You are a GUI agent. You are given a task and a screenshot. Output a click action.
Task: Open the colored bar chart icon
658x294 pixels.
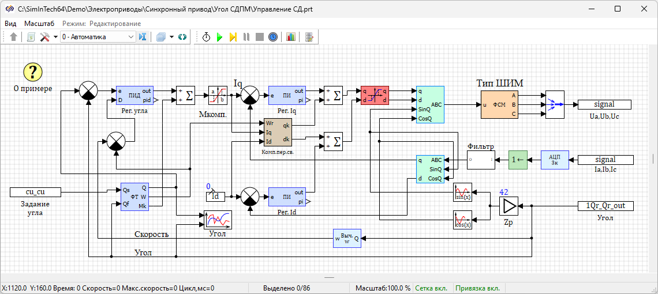[290, 37]
